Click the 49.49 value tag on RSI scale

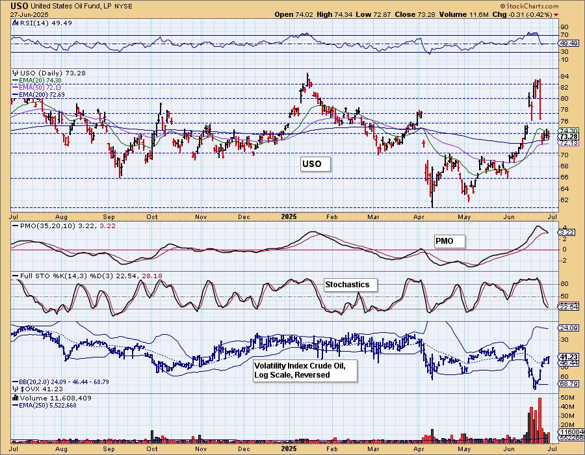(569, 44)
